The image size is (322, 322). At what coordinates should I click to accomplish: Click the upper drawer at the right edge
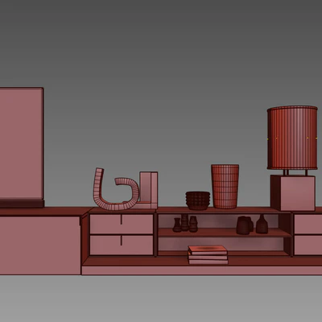pyautogui.click(x=308, y=225)
